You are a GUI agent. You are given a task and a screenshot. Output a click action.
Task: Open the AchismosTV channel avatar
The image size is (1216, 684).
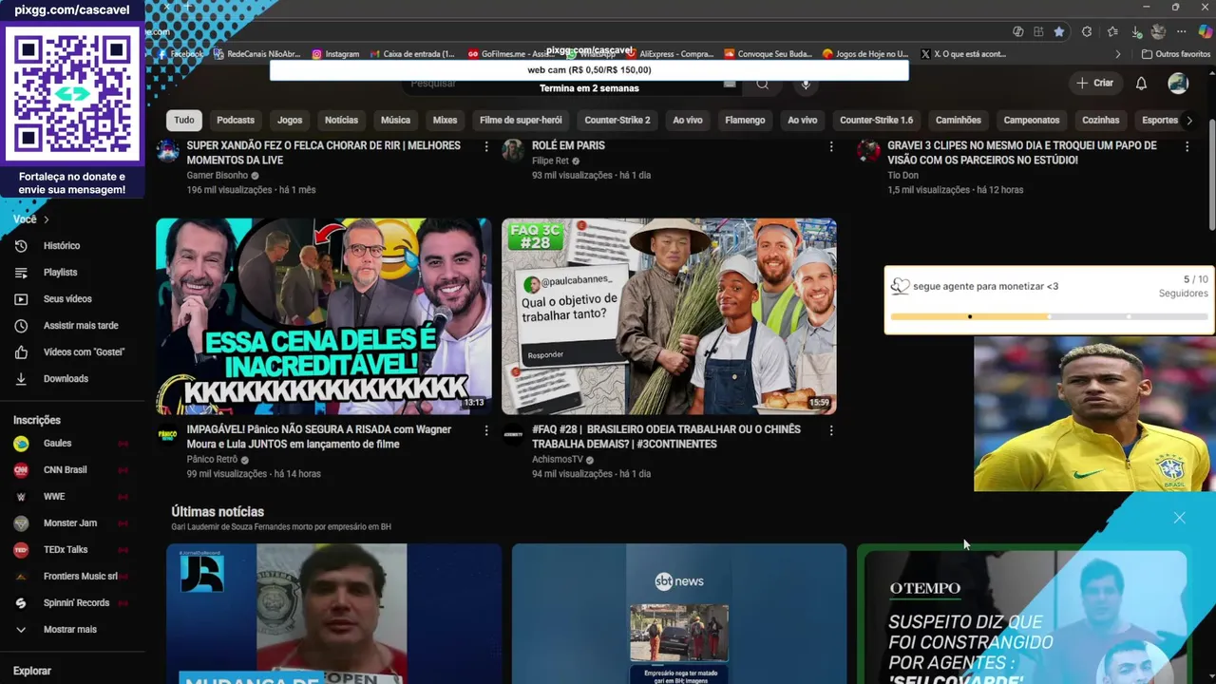(x=513, y=435)
